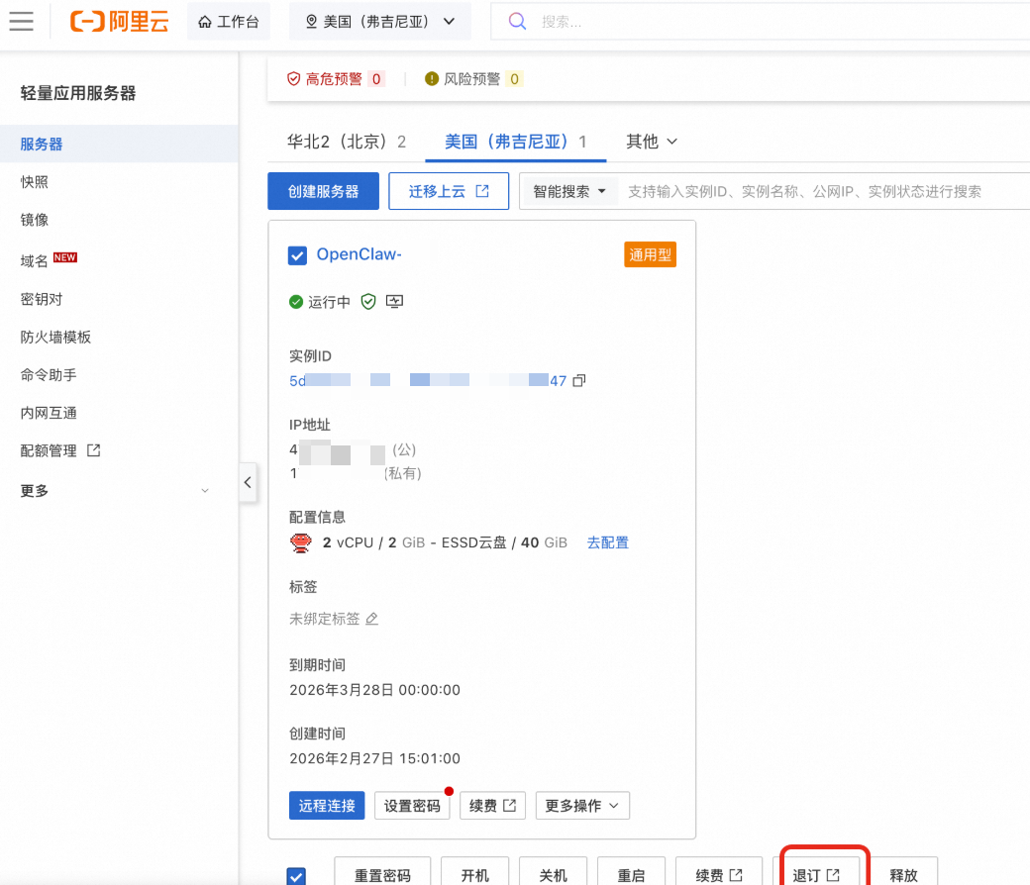Click the bottom 重置密码 button
The height and width of the screenshot is (885, 1030).
click(x=382, y=874)
